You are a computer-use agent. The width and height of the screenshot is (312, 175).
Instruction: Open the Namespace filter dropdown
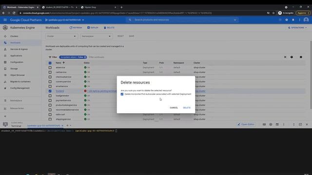(97, 36)
